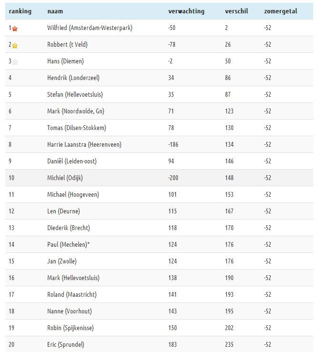
Task: Click Robin (Spijkenisse) name
Action: pos(71,328)
